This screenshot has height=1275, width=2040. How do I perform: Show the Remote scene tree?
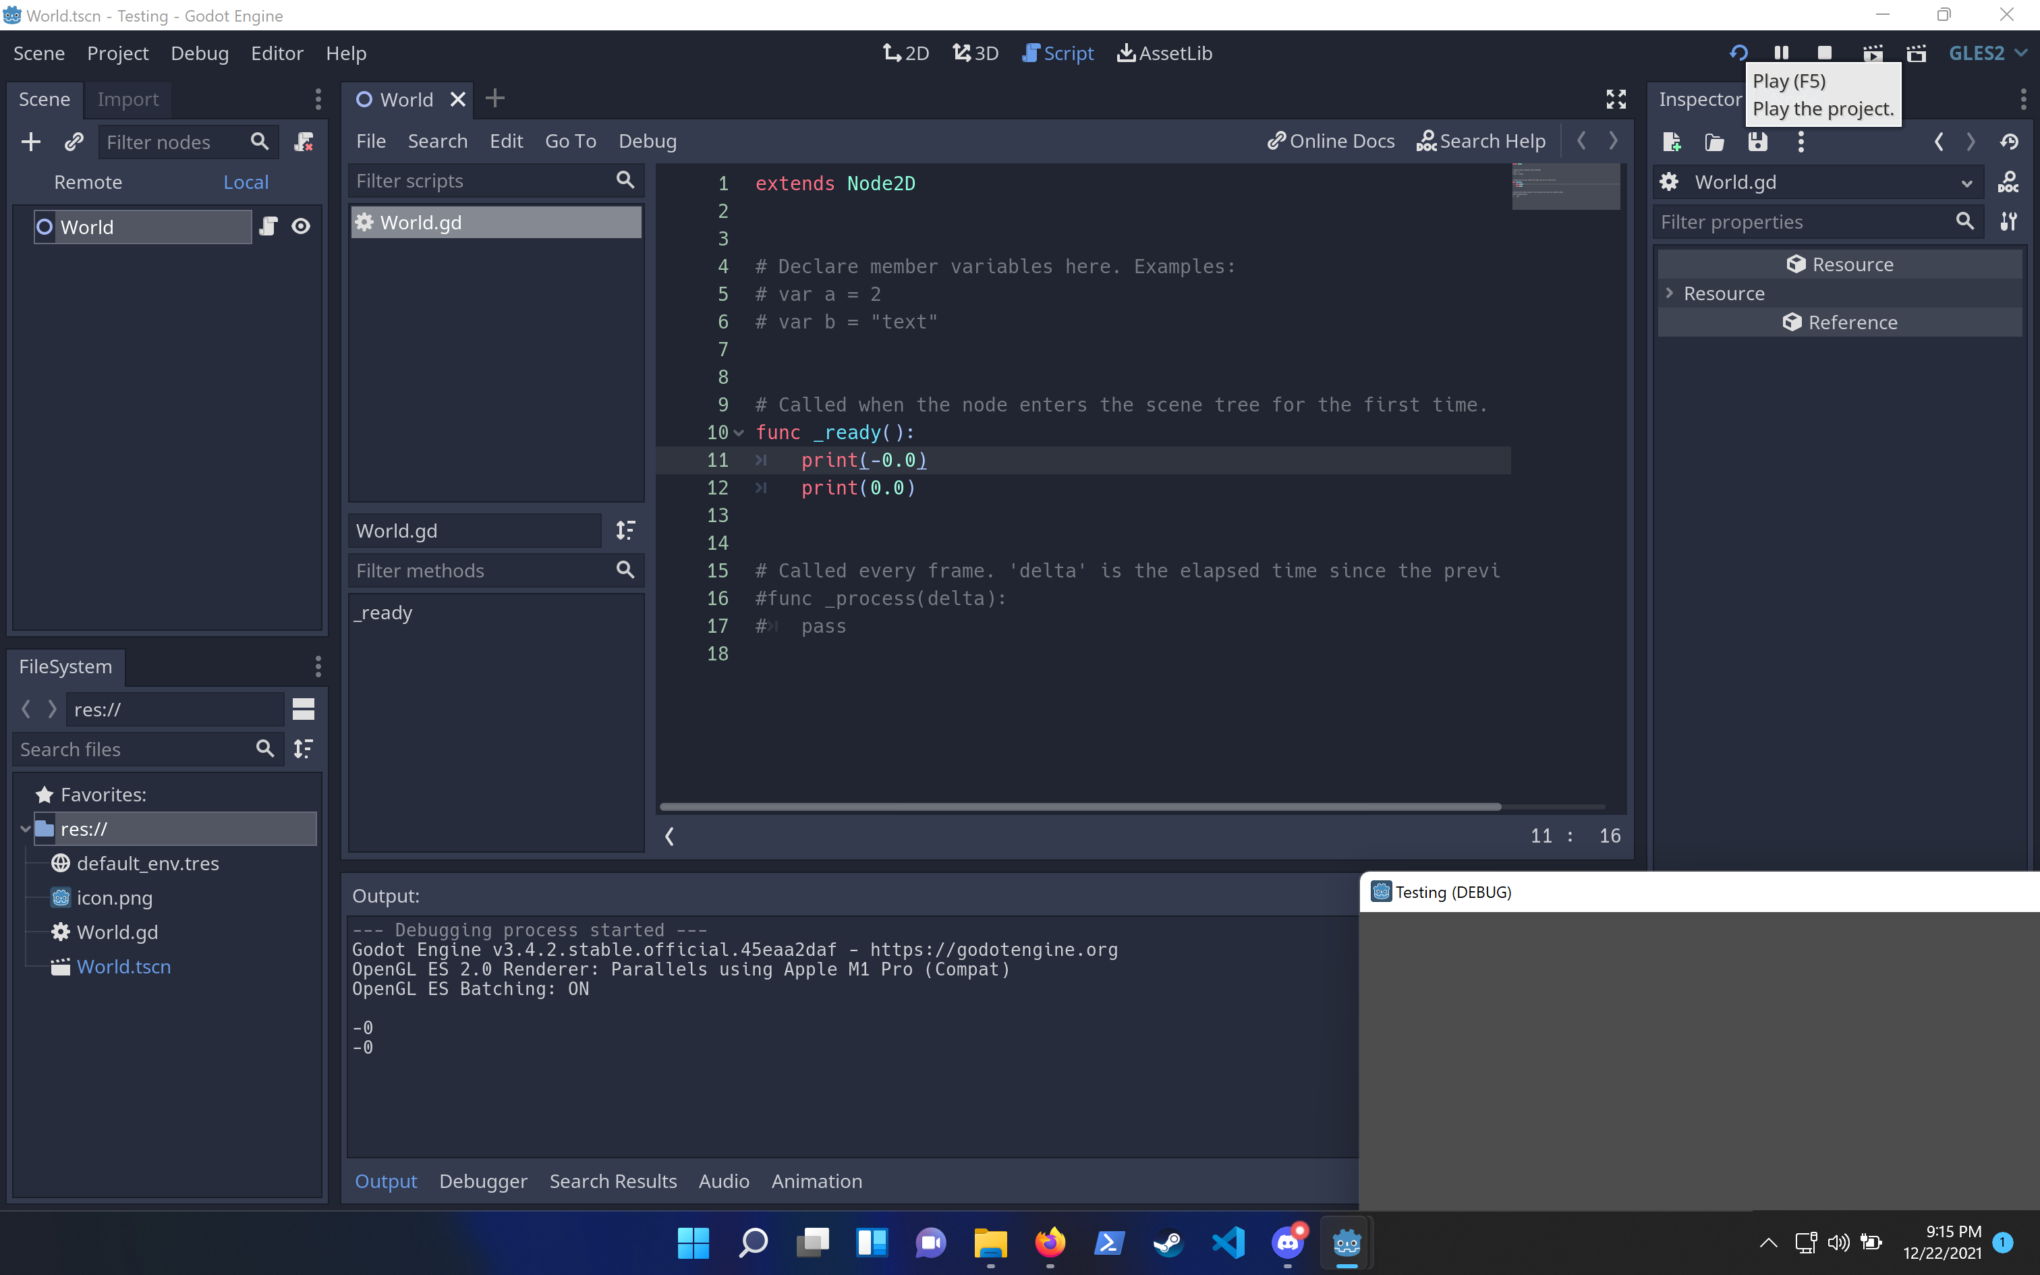tap(88, 182)
